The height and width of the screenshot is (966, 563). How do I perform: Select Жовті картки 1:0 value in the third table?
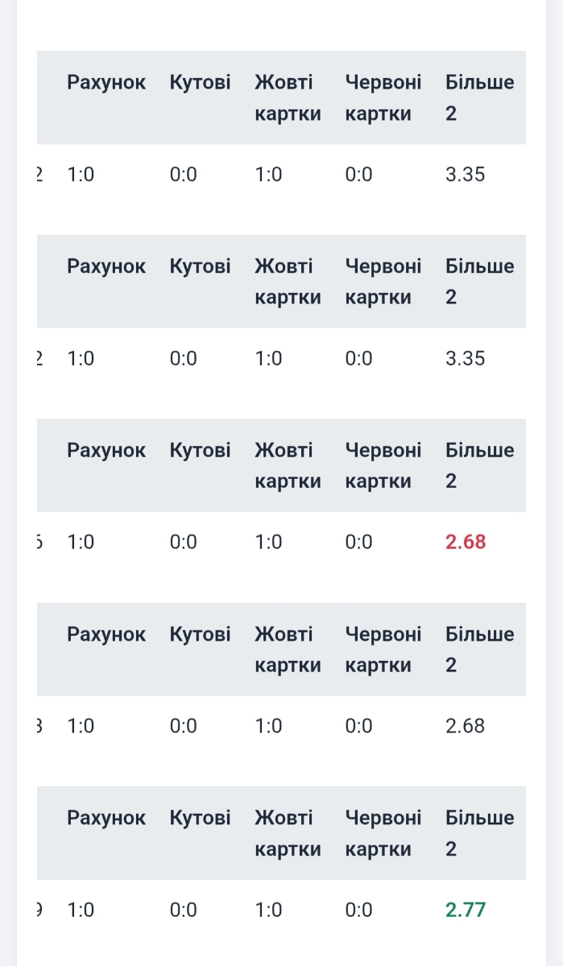pyautogui.click(x=268, y=542)
